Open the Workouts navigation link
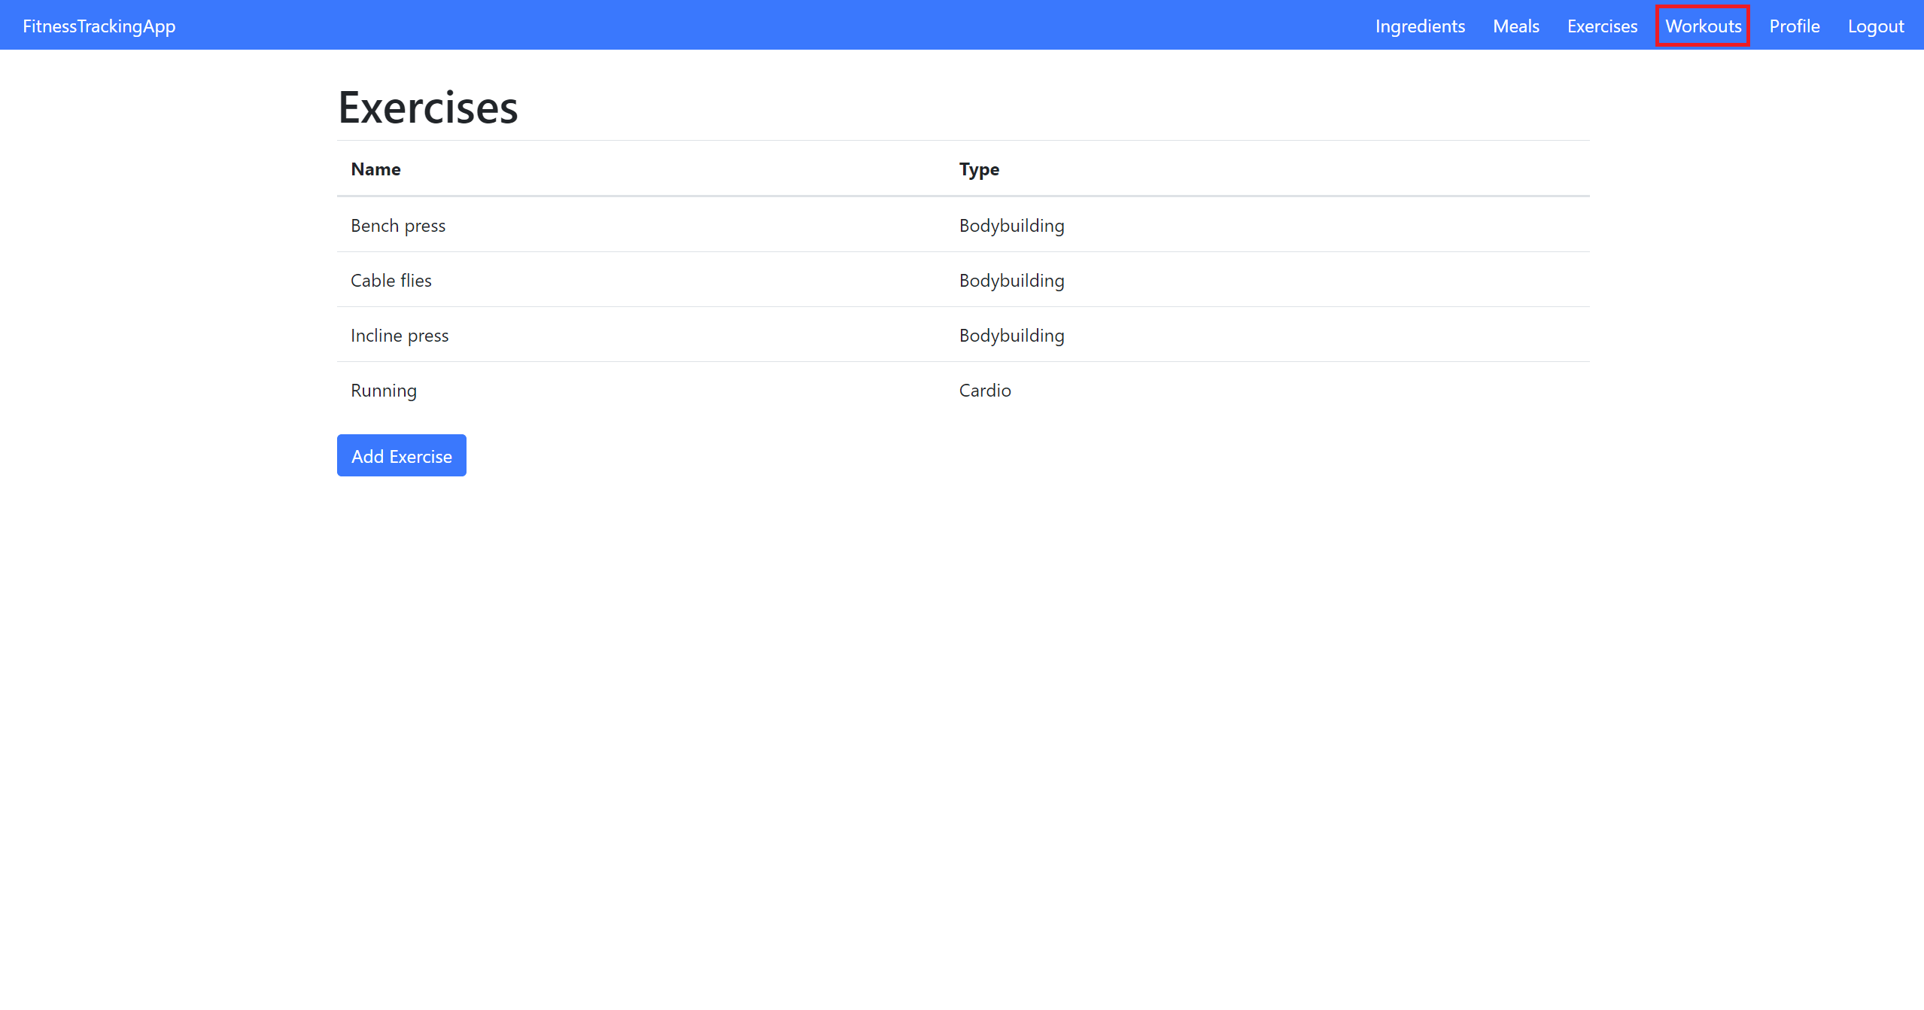The height and width of the screenshot is (1010, 1924). tap(1703, 26)
